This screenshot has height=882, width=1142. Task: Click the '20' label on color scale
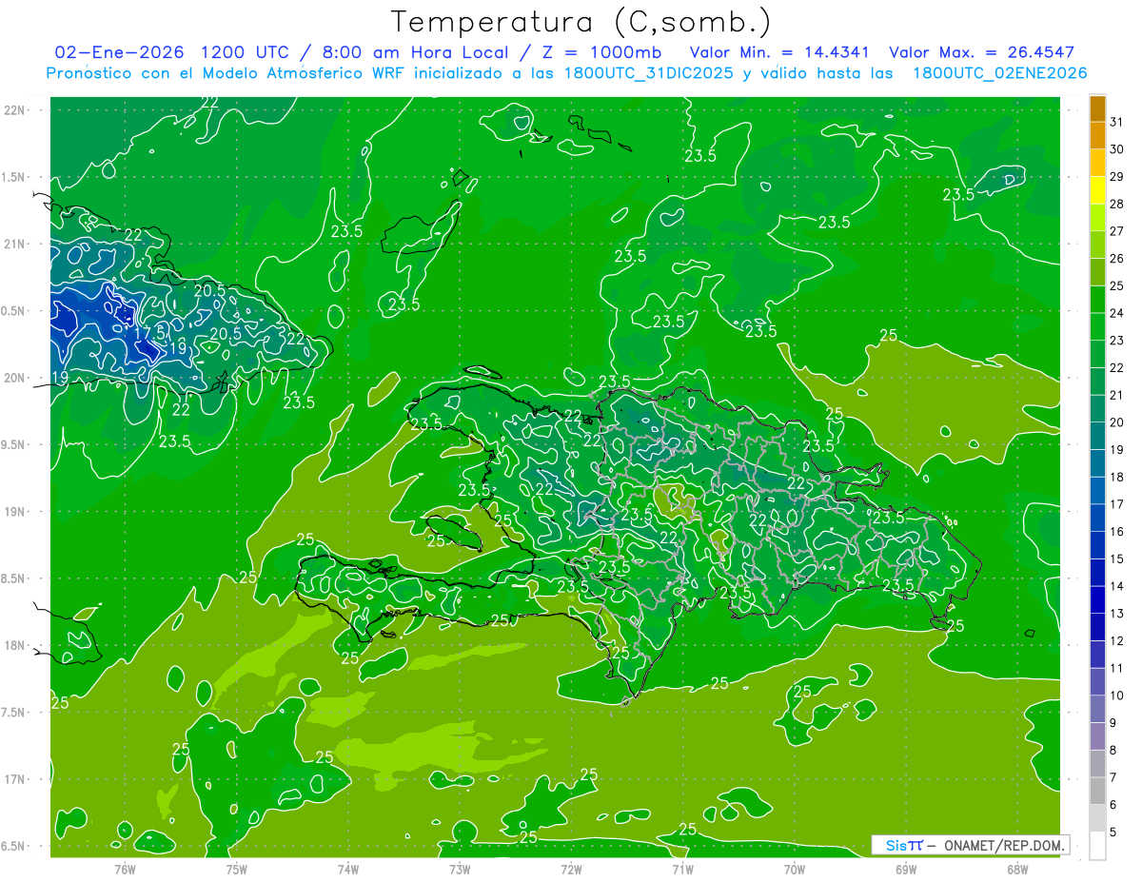pyautogui.click(x=1117, y=422)
